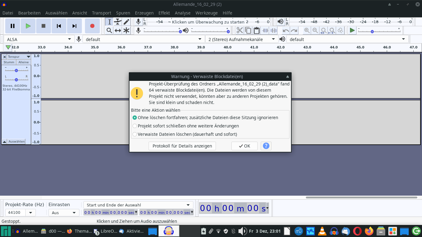Open the Werkzeuge menu

[x=207, y=13]
